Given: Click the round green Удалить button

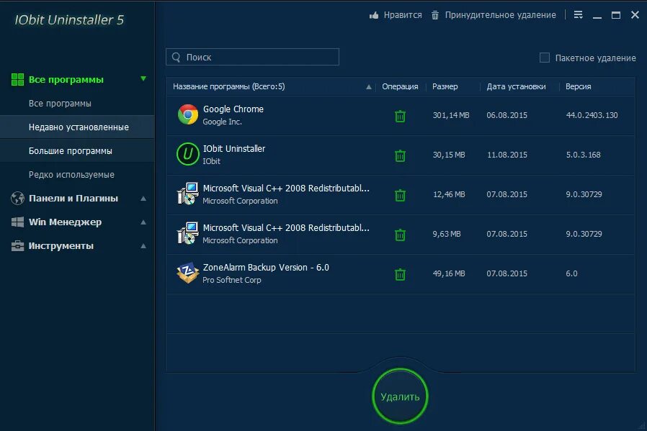Looking at the screenshot, I should click(x=400, y=396).
